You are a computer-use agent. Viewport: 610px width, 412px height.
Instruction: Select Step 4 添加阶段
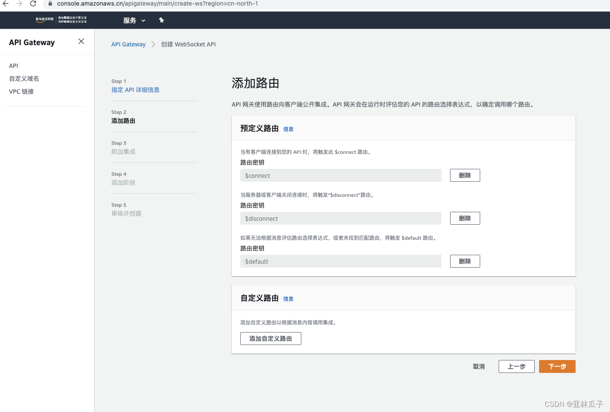(123, 183)
